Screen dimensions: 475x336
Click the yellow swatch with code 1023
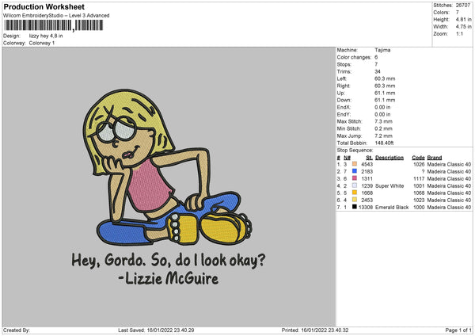[355, 200]
